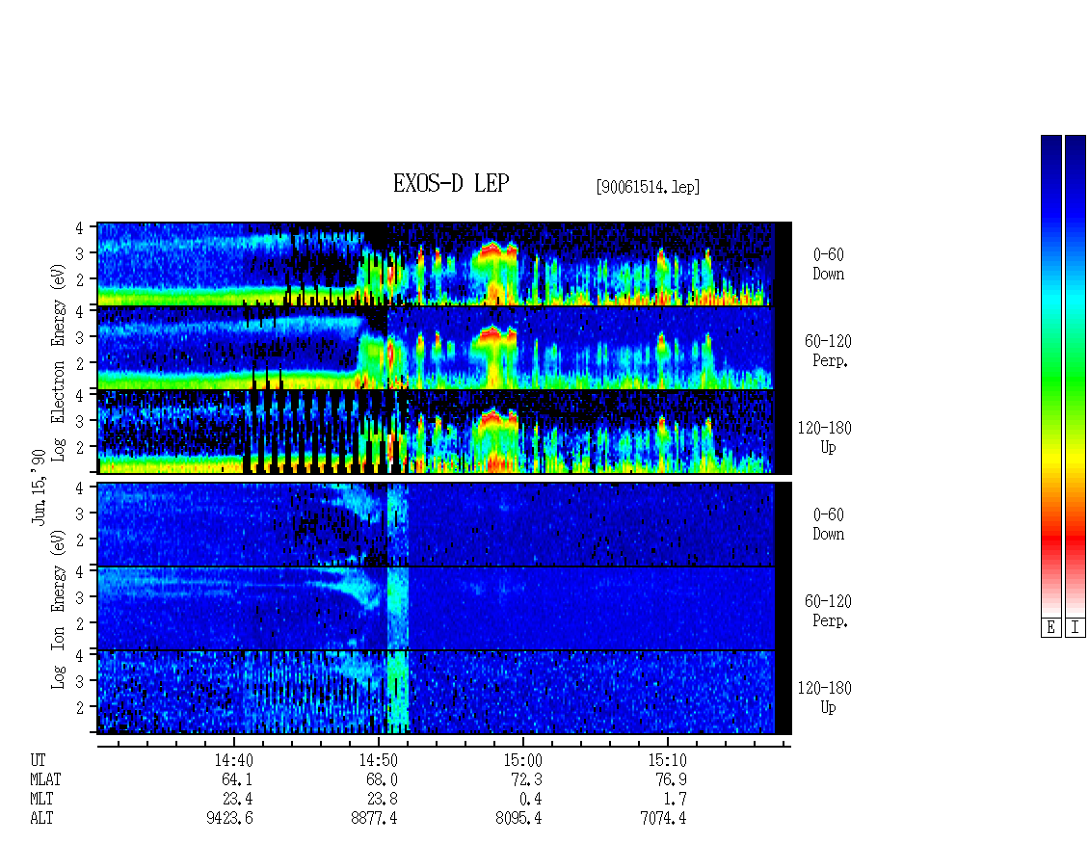The height and width of the screenshot is (843, 1089).
Task: Click the MLT value "23.8"
Action: 382,799
